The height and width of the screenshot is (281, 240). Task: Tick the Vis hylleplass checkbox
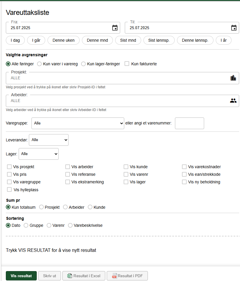(9, 189)
